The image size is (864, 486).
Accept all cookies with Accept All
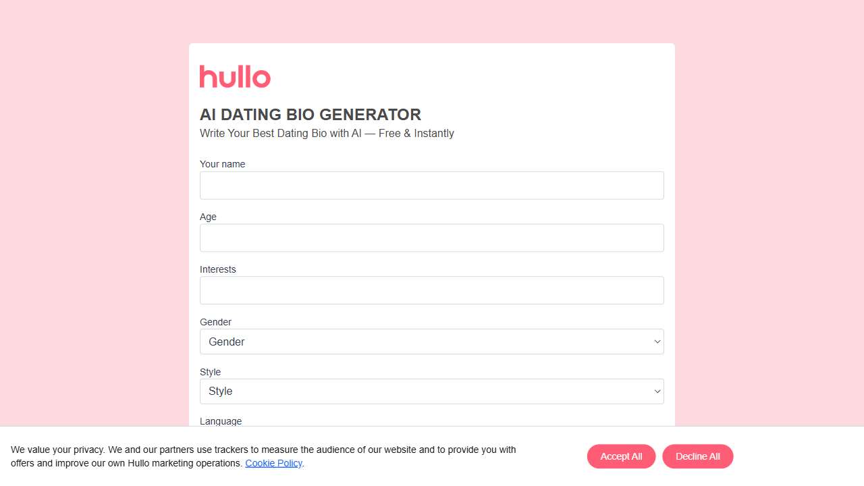coord(621,456)
